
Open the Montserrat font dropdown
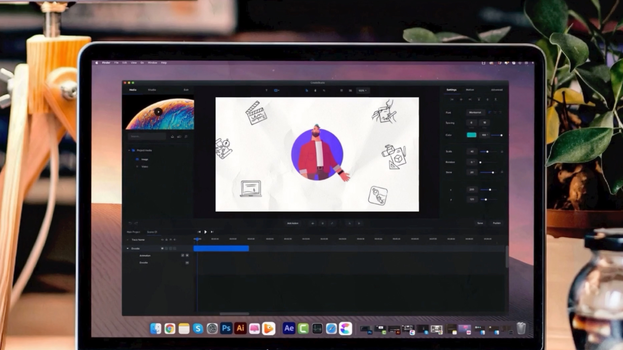[476, 112]
